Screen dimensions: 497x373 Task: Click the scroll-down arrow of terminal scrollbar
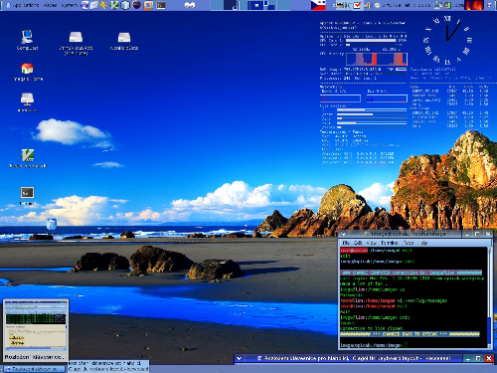(490, 345)
